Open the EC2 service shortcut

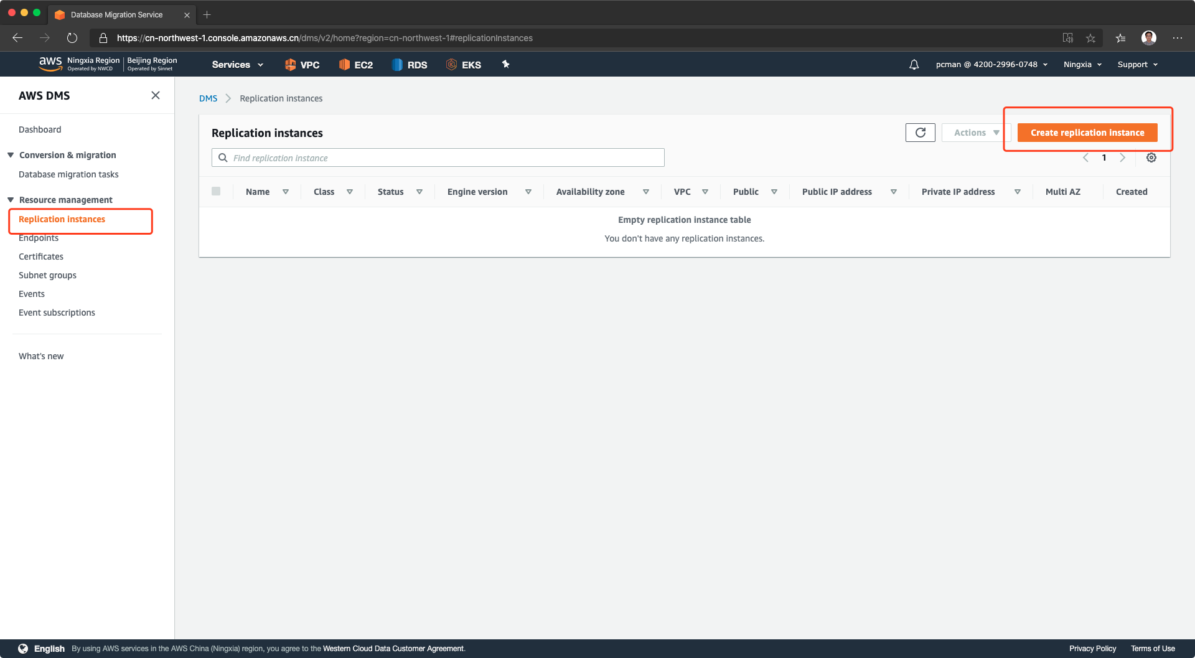tap(356, 65)
